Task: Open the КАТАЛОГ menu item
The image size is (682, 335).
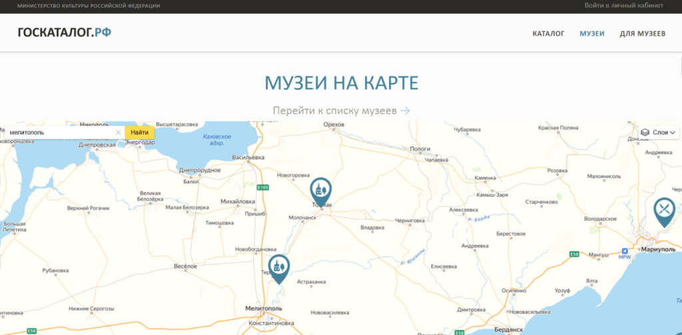Action: coord(548,33)
